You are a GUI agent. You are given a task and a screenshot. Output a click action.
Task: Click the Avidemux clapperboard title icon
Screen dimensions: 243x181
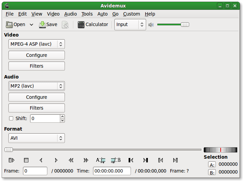coord(7,6)
